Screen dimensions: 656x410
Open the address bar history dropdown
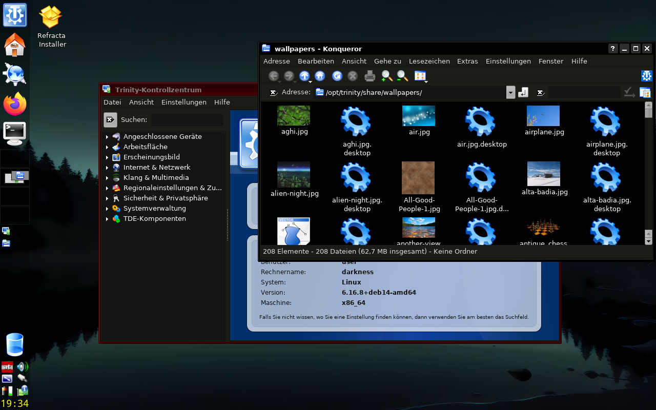pos(510,92)
